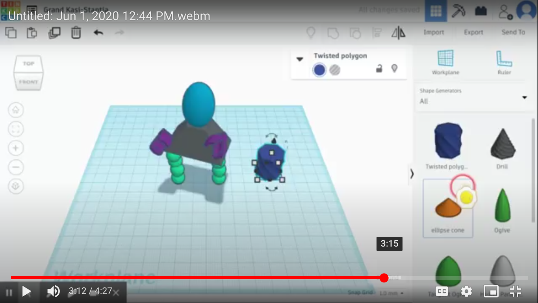Click the red video progress bar
538x303 pixels.
(197, 278)
